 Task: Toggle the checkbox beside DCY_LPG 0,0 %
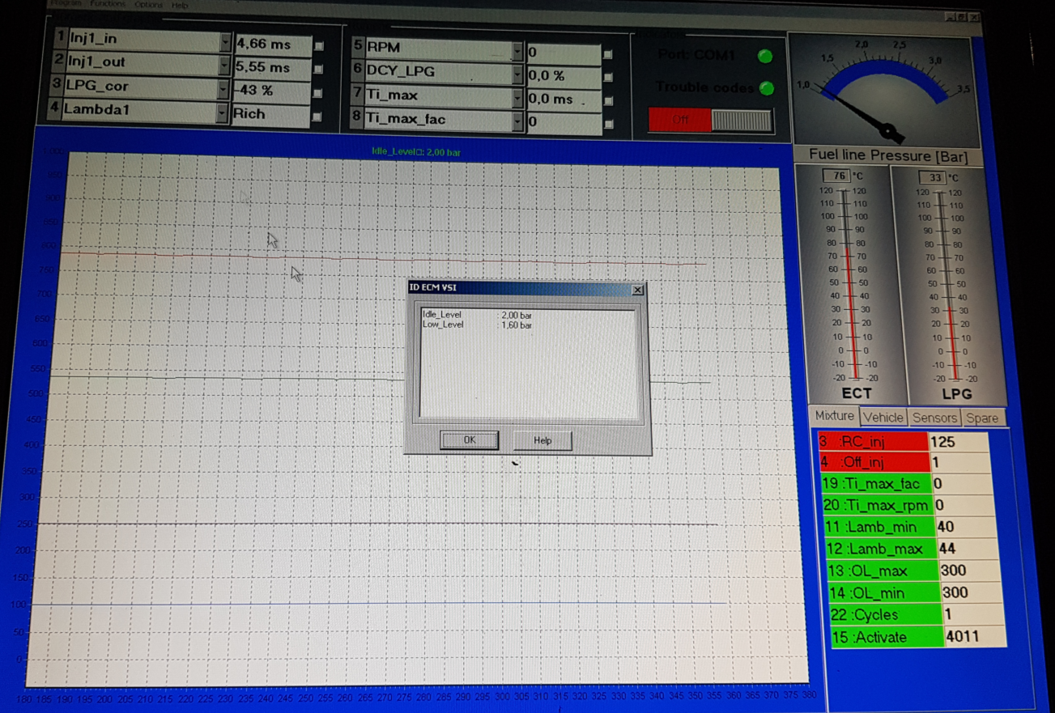click(608, 78)
